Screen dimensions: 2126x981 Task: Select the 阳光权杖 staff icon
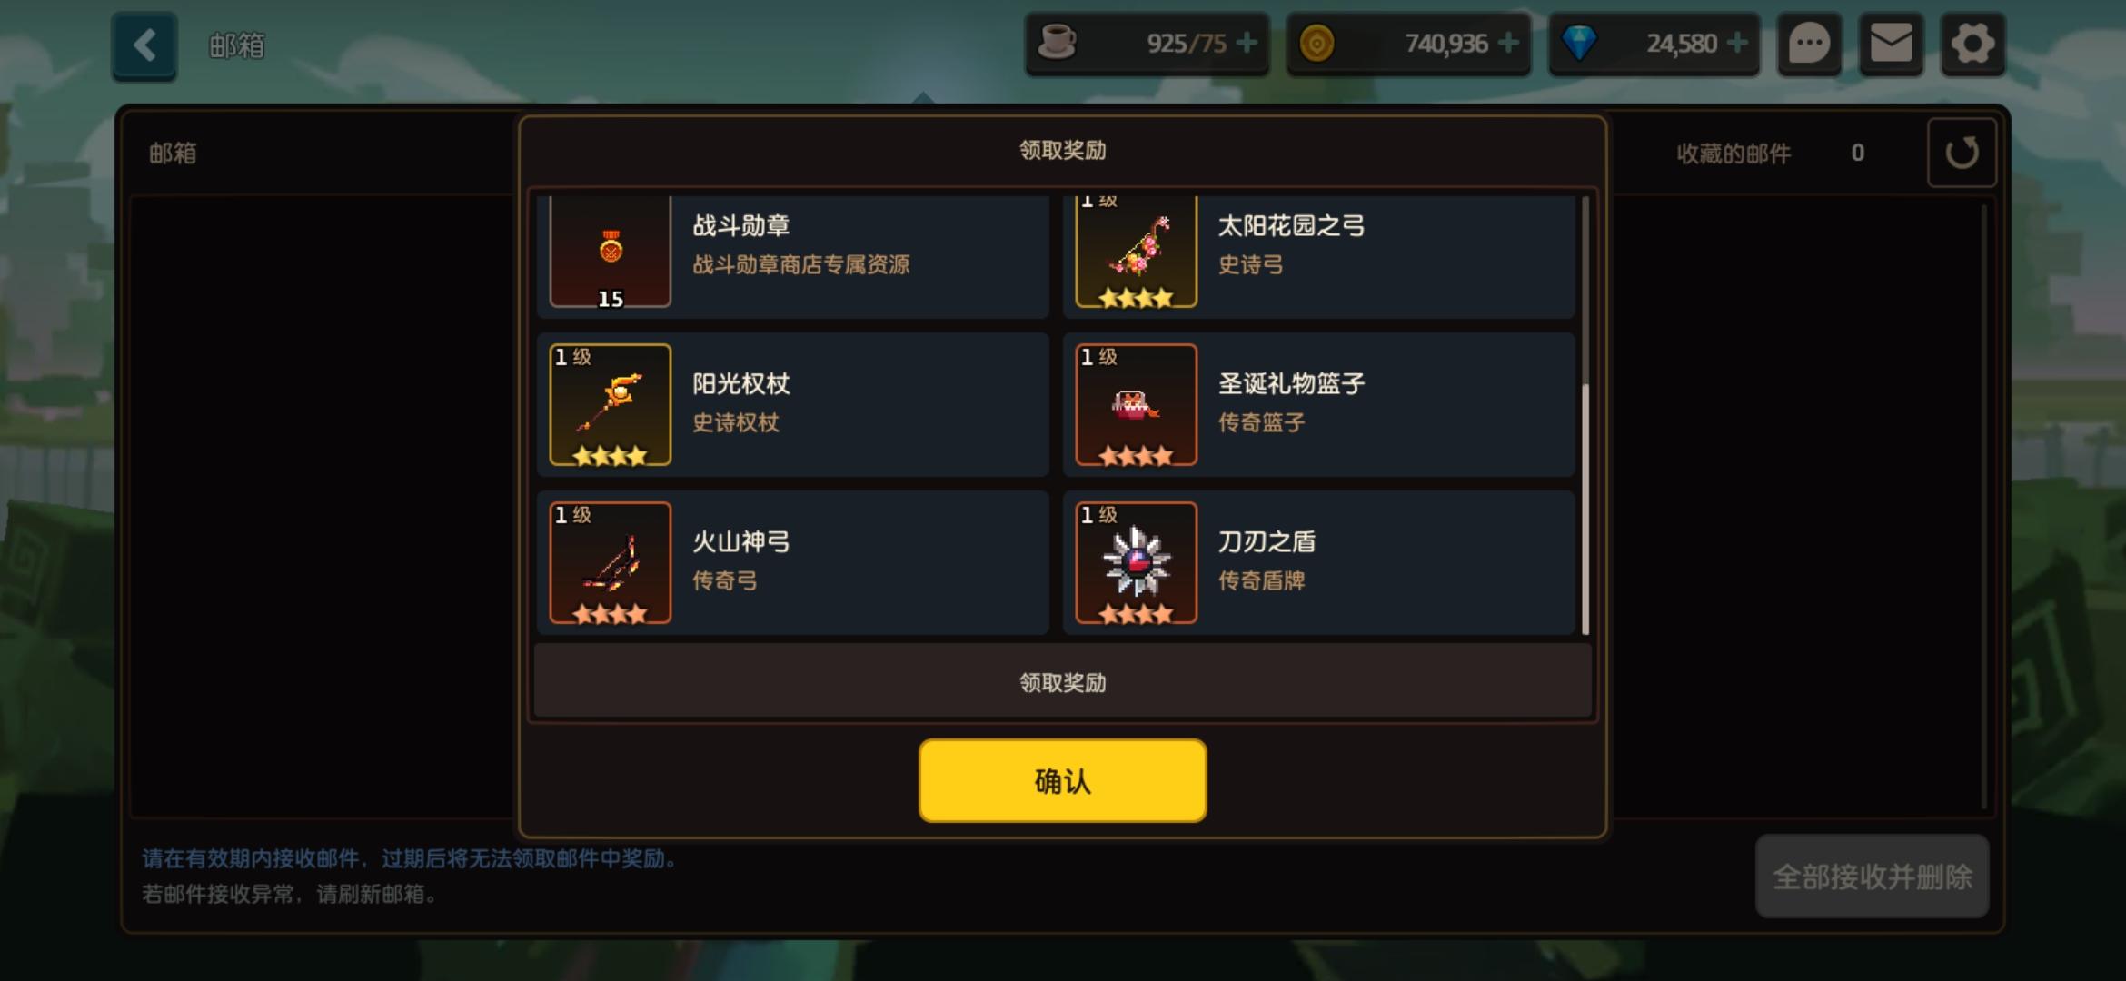coord(611,405)
